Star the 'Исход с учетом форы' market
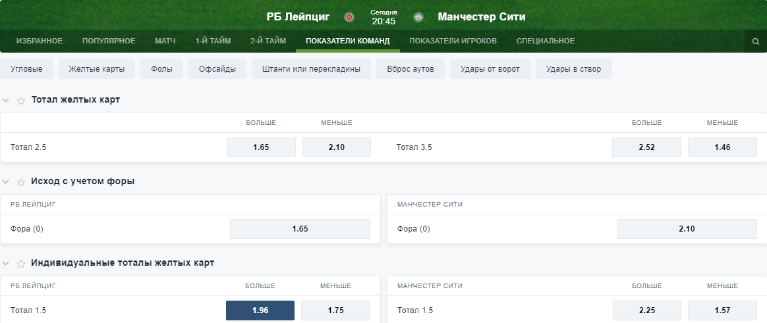 21,182
